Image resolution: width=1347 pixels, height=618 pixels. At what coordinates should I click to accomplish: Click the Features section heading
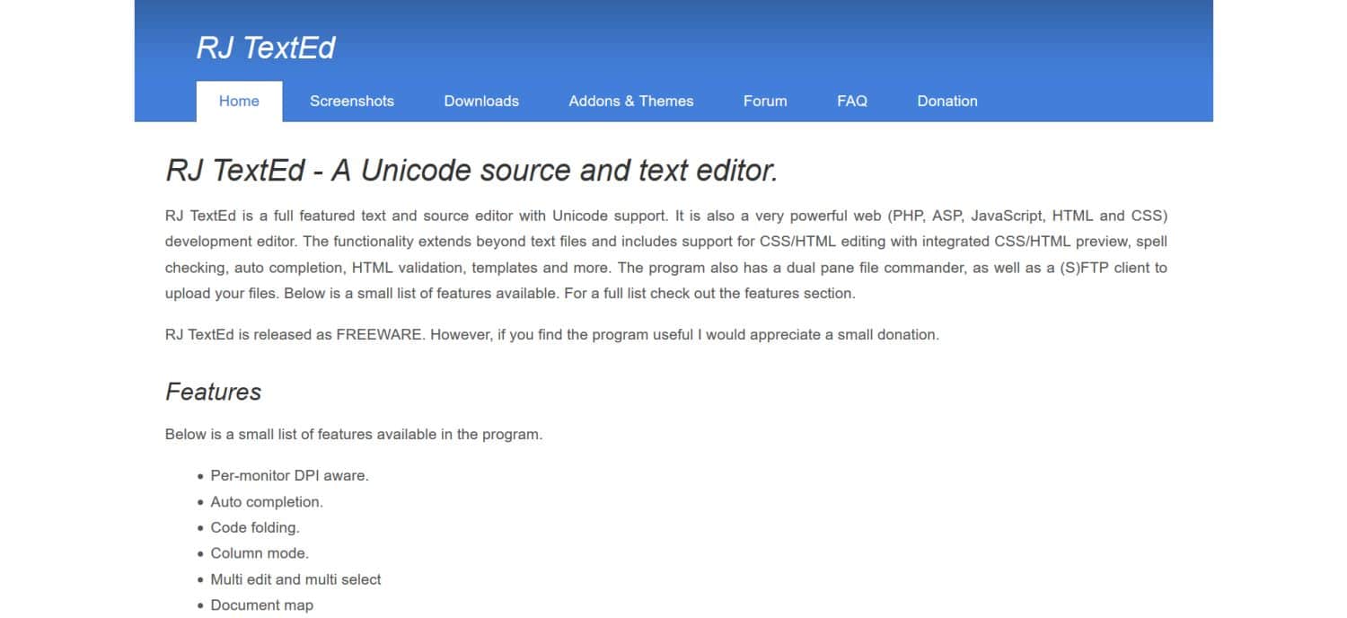pyautogui.click(x=214, y=392)
